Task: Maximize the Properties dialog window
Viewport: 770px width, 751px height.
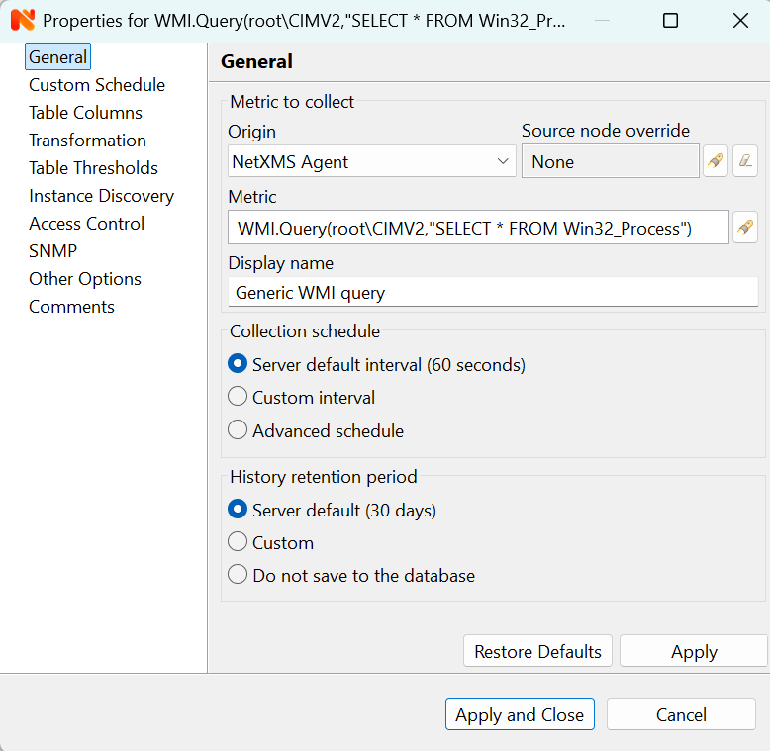Action: coord(670,21)
